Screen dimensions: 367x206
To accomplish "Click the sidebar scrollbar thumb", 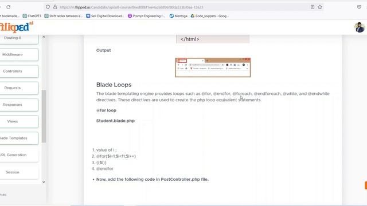I will [x=44, y=116].
